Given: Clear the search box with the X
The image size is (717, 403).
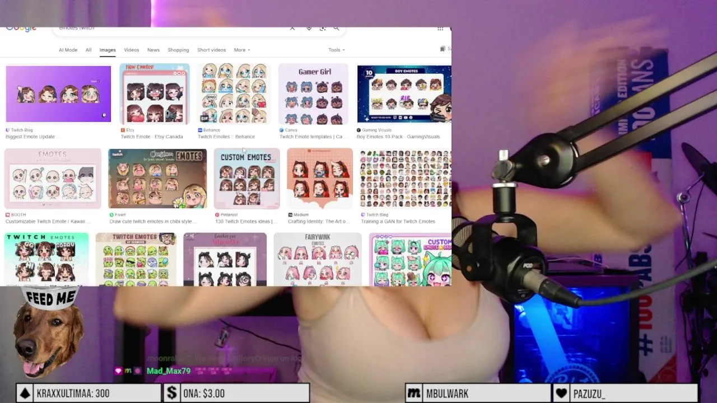Looking at the screenshot, I should pyautogui.click(x=292, y=28).
